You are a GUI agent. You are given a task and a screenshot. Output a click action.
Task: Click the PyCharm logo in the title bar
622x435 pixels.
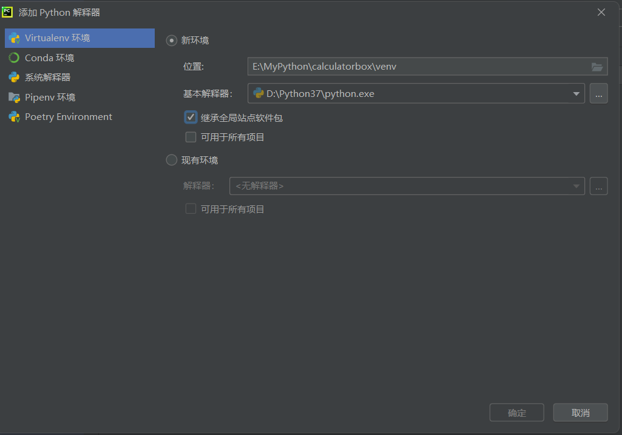pyautogui.click(x=7, y=12)
